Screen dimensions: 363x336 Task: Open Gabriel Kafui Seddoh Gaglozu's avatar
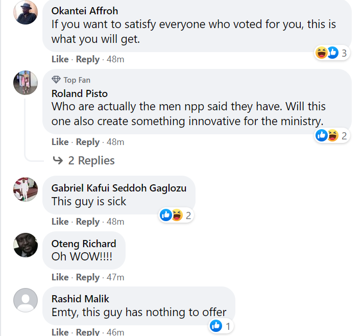point(25,189)
